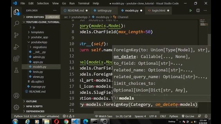
Task: Open the Run and Debug view
Action: click(16, 47)
